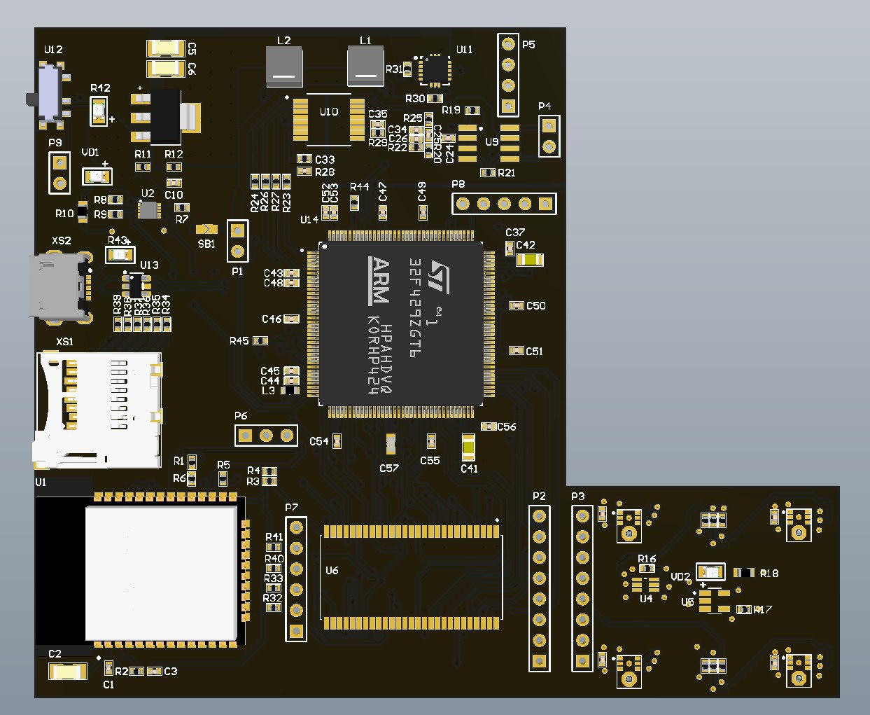This screenshot has height=715, width=870.
Task: Click the 'C54' designator label
Action: [x=319, y=442]
